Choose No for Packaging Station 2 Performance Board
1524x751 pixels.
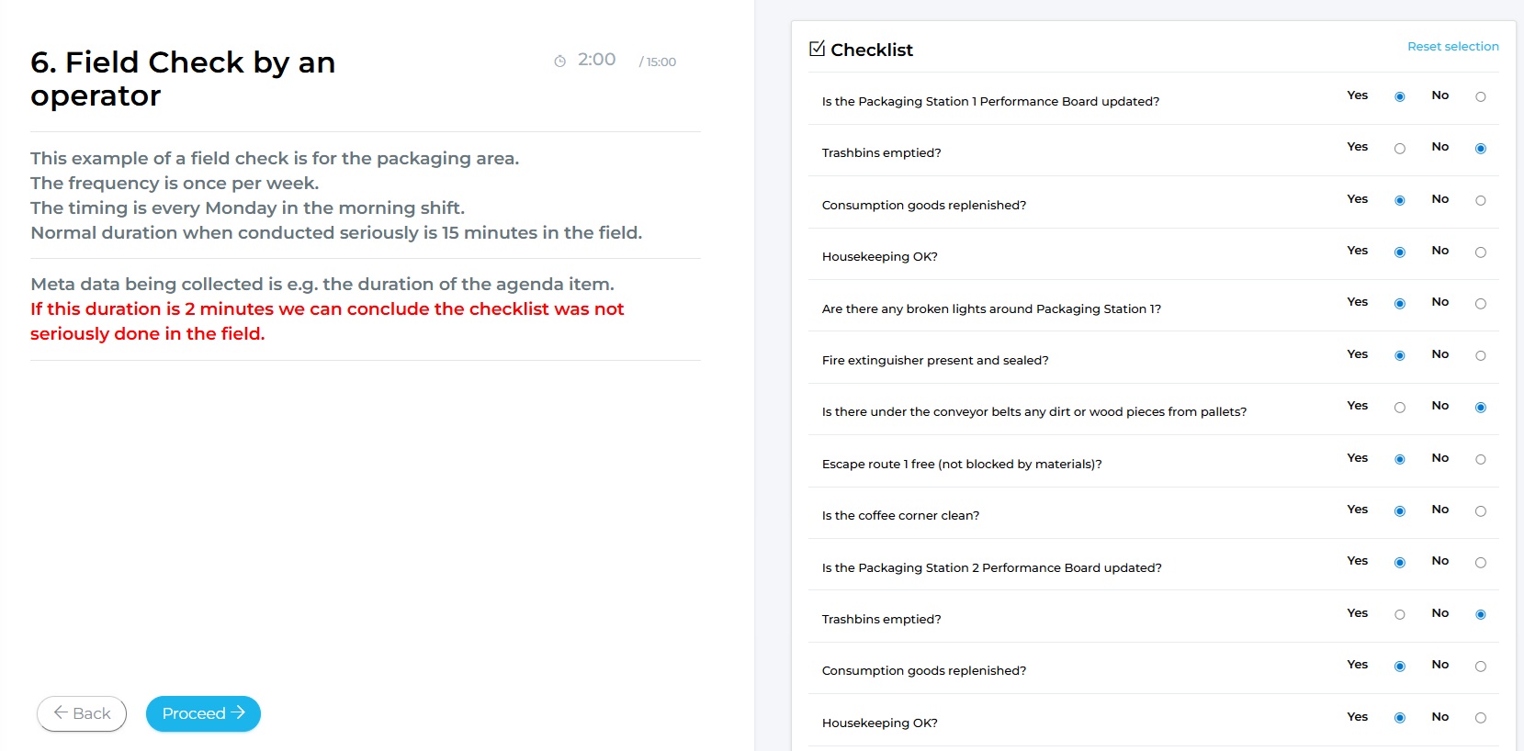click(1480, 563)
